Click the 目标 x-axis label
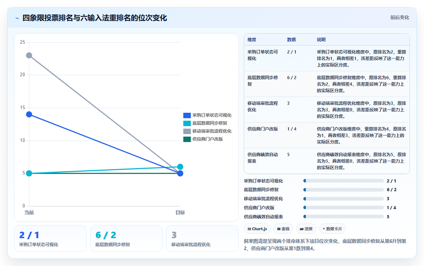The width and height of the screenshot is (424, 266). (x=180, y=213)
